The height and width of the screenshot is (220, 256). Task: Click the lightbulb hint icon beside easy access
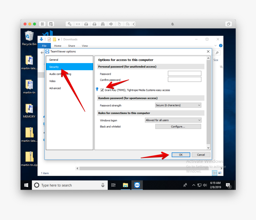pos(97,89)
